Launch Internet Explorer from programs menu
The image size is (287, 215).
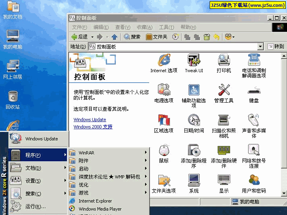109,201
